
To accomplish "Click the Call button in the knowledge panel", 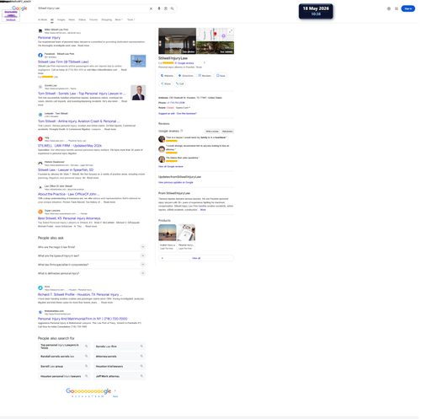I will click(x=181, y=84).
